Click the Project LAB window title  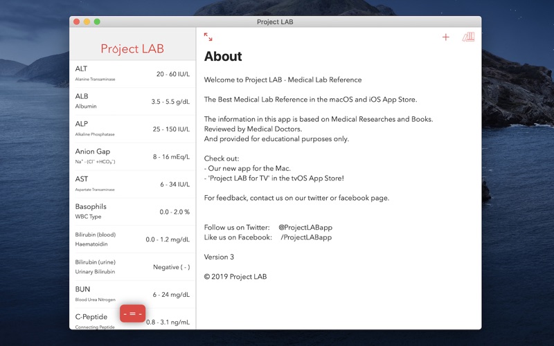click(x=275, y=22)
